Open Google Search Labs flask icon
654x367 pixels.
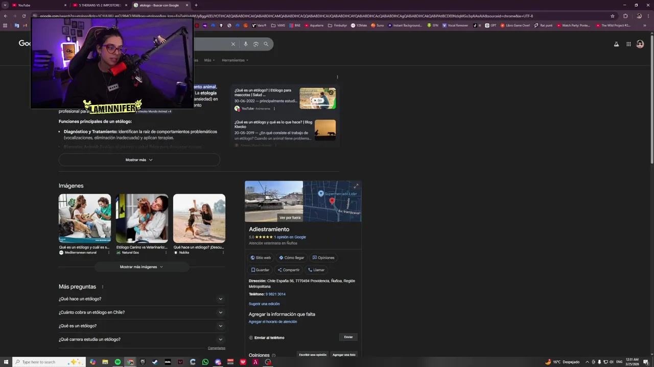616,44
